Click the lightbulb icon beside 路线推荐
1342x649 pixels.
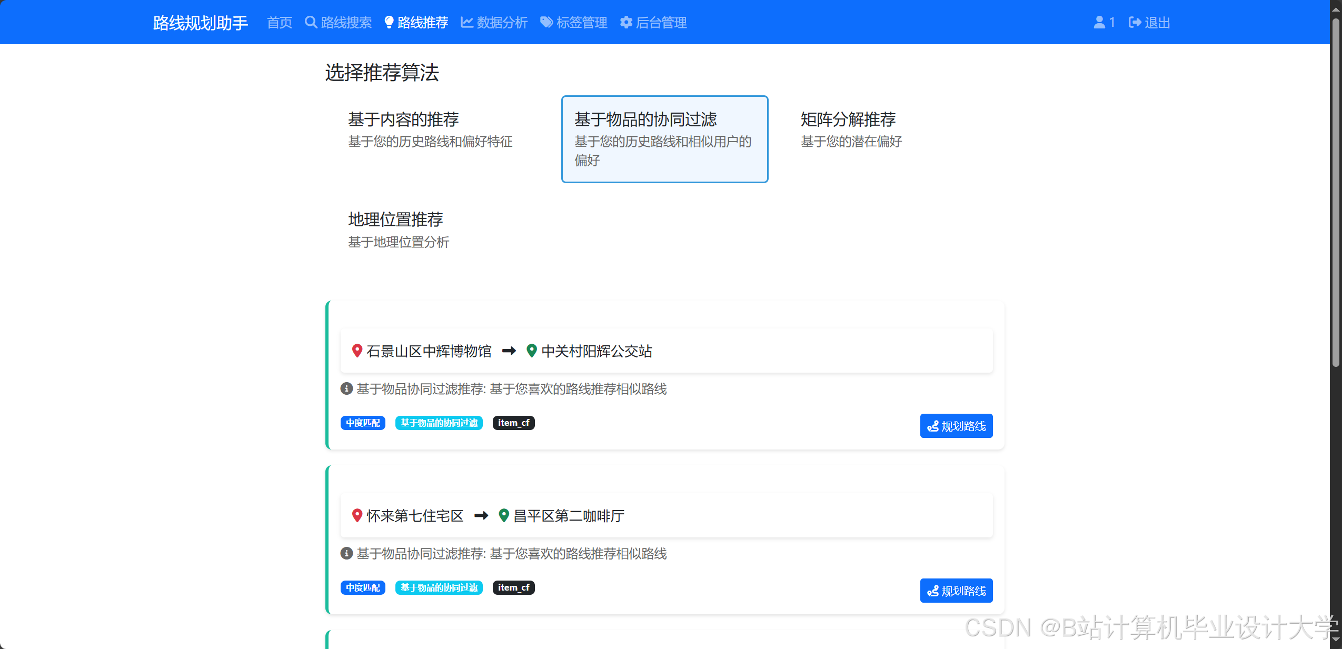pos(389,23)
